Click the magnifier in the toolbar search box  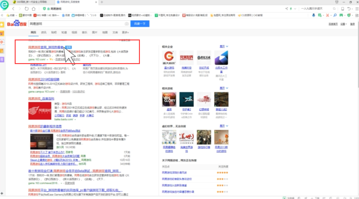click(334, 9)
